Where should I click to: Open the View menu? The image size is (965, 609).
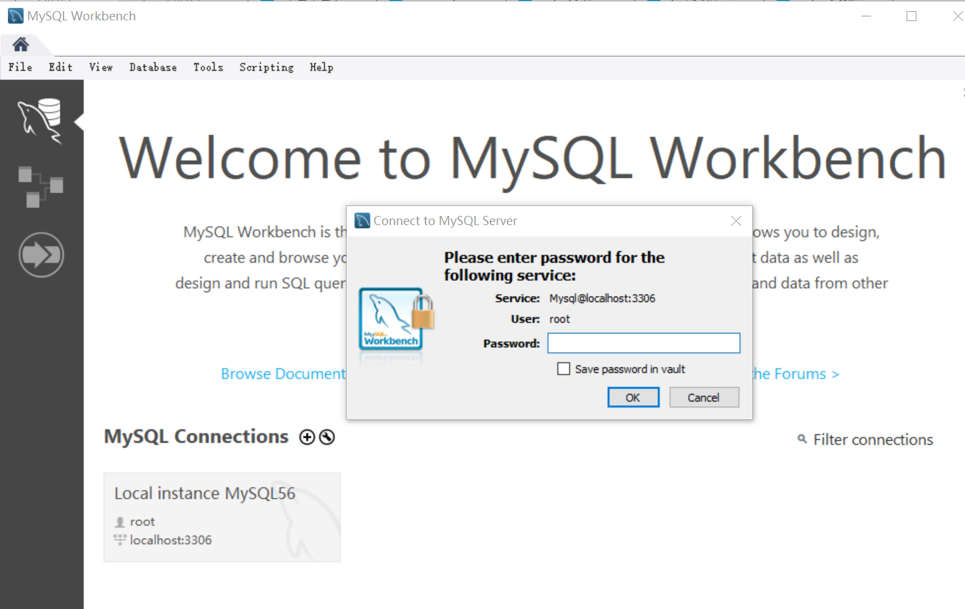[101, 67]
